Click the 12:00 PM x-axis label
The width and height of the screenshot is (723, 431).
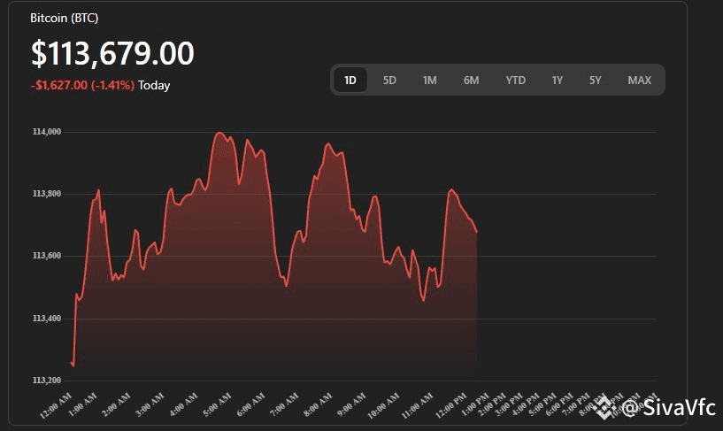(451, 405)
